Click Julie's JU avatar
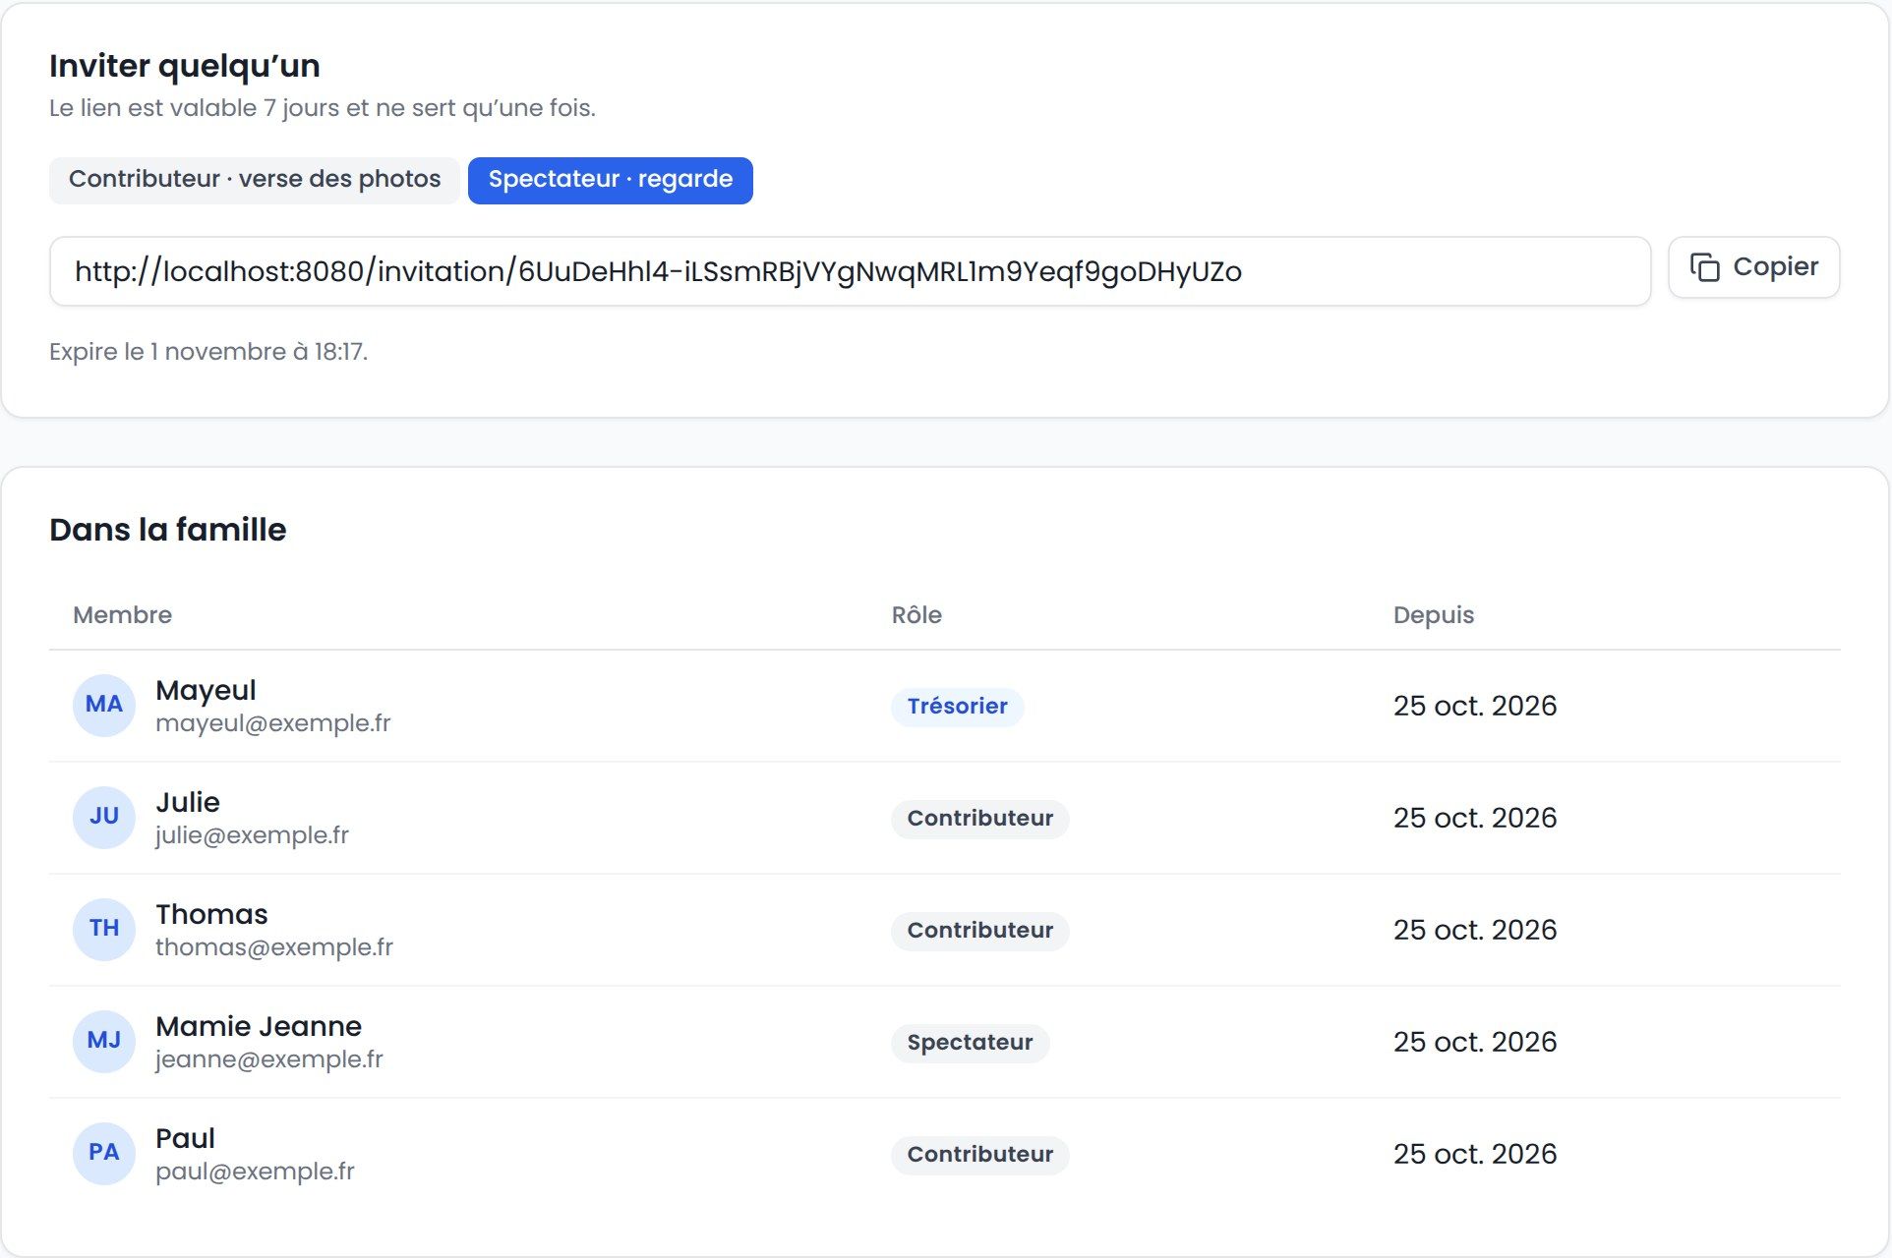The height and width of the screenshot is (1258, 1892). 104,817
